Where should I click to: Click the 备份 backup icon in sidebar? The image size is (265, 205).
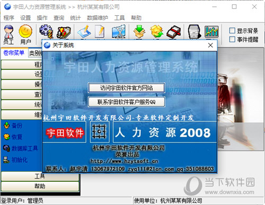coord(6,126)
